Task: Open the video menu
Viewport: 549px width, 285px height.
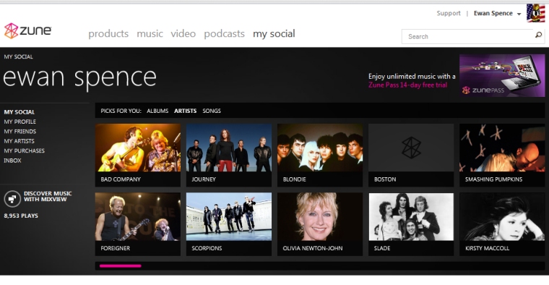Action: pos(183,34)
